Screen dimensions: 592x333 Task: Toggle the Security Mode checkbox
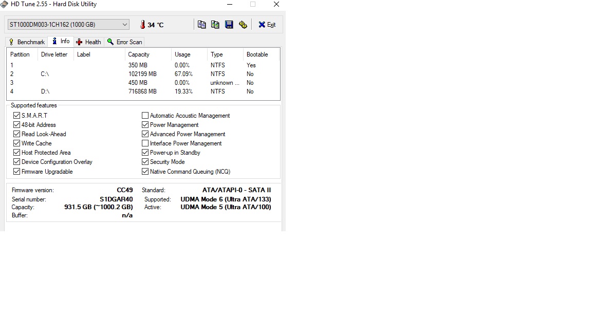145,161
